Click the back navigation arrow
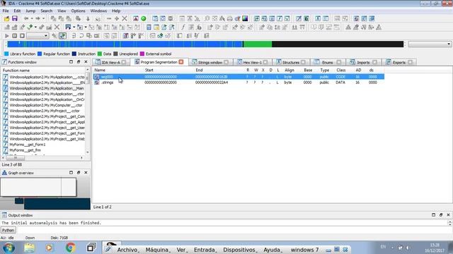This screenshot has width=453, height=254. [26, 19]
